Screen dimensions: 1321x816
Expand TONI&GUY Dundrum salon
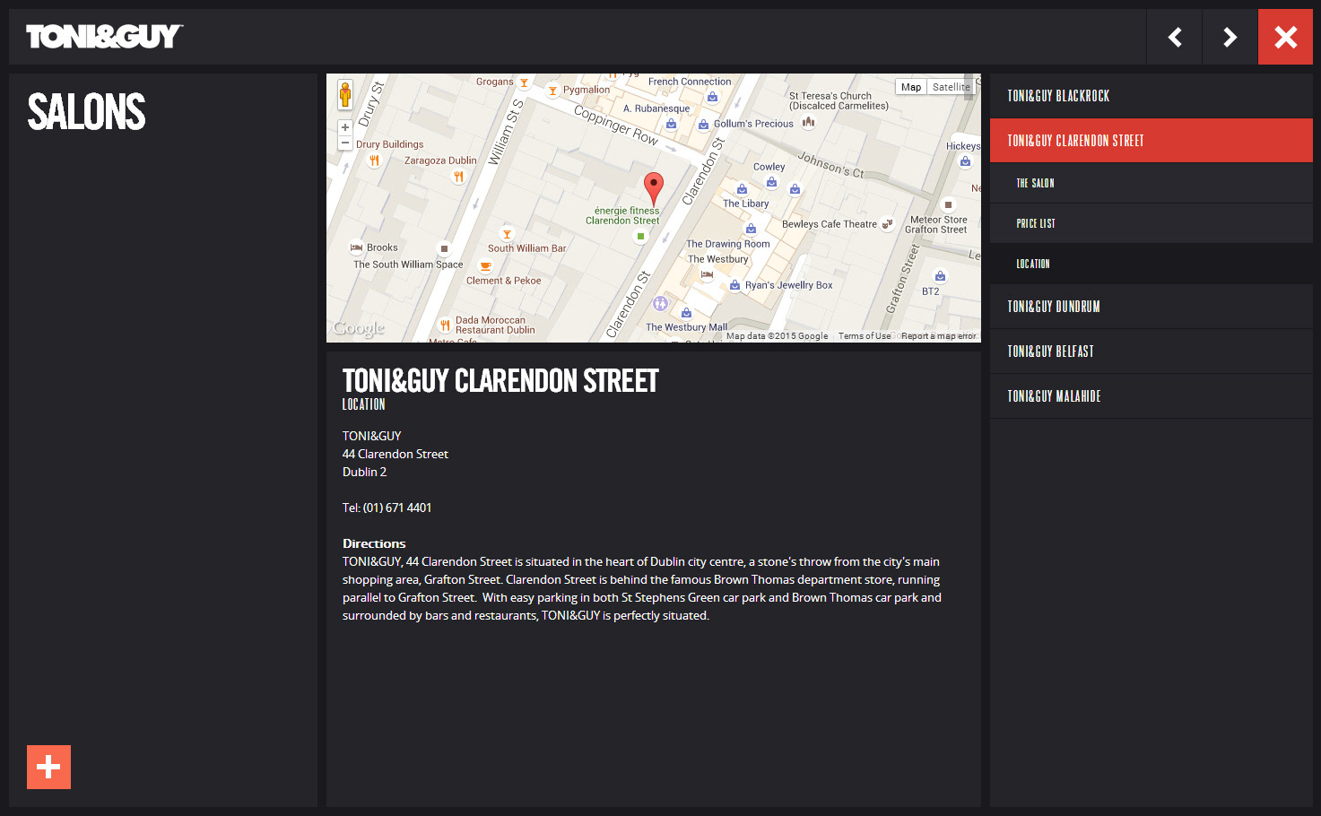point(1054,307)
